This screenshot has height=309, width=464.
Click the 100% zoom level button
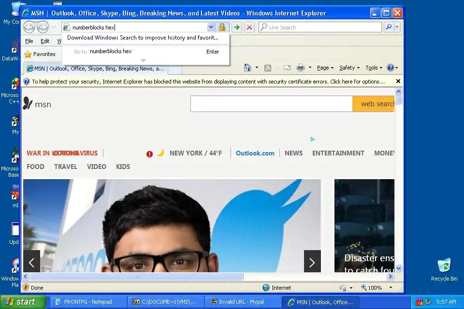click(372, 288)
